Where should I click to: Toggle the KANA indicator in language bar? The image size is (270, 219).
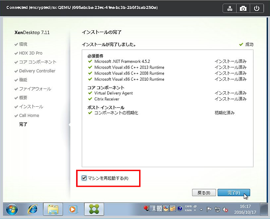point(188,210)
